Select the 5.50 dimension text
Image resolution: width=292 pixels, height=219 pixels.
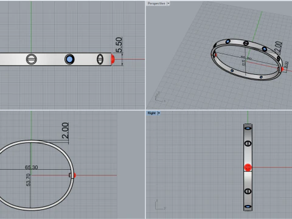coord(119,44)
